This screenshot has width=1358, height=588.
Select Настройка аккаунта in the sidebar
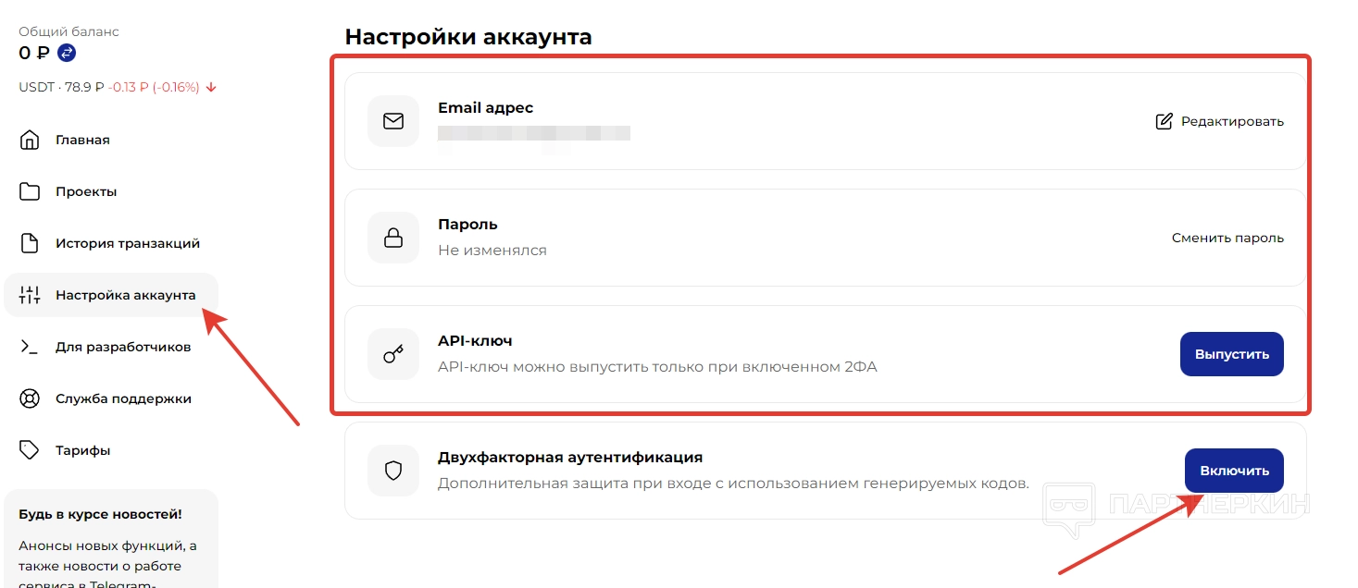click(111, 295)
